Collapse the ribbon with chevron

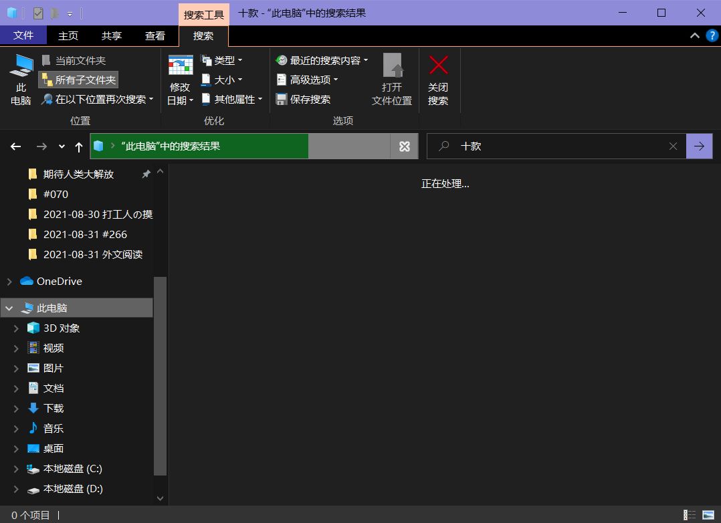point(695,35)
